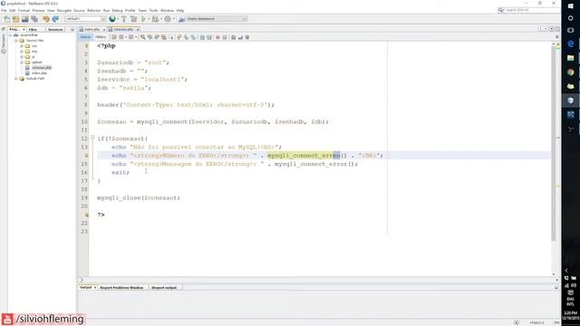Image resolution: width=580 pixels, height=326 pixels.
Task: Click the New Project toolbar icon
Action: pos(16,19)
